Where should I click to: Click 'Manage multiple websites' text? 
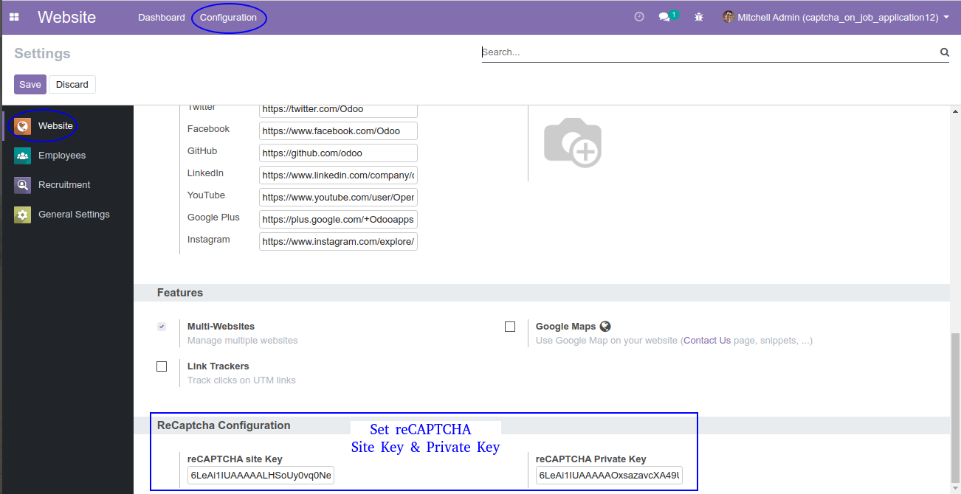[x=243, y=341]
